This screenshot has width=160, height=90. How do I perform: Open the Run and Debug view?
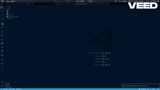tap(2, 27)
